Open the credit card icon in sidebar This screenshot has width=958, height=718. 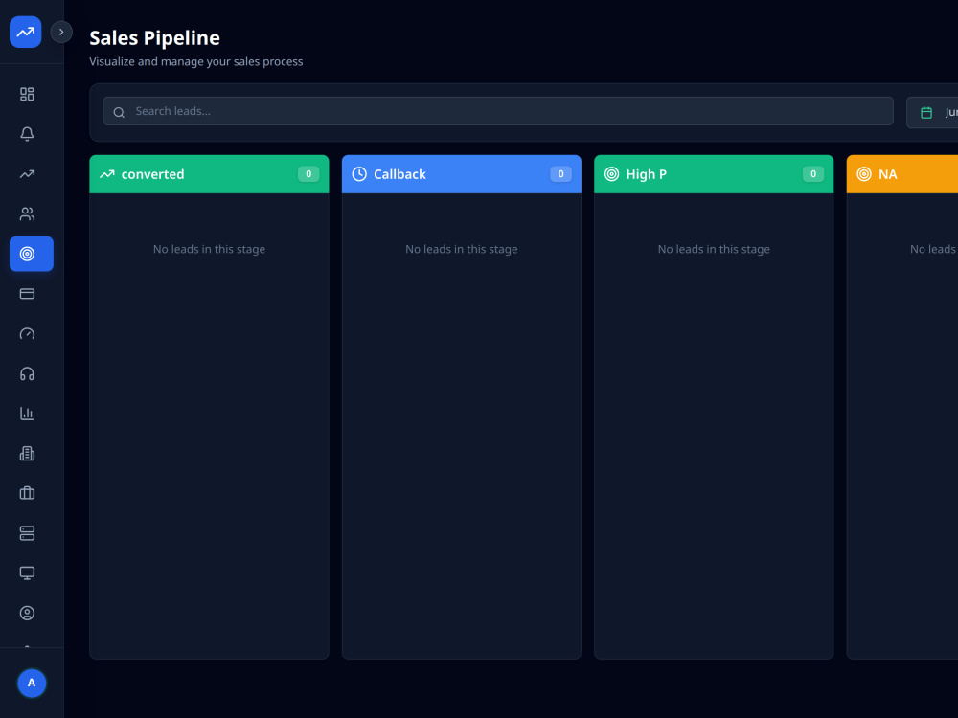[27, 294]
